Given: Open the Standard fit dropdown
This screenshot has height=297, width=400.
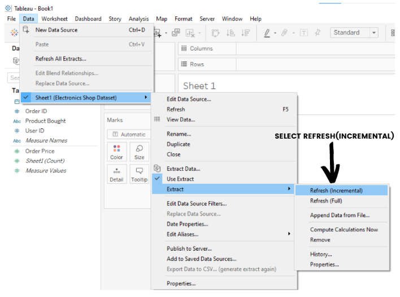Looking at the screenshot, I should (354, 33).
